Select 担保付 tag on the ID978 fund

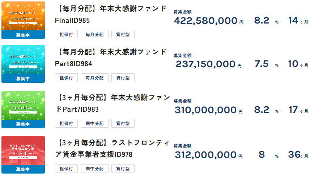tap(66, 168)
